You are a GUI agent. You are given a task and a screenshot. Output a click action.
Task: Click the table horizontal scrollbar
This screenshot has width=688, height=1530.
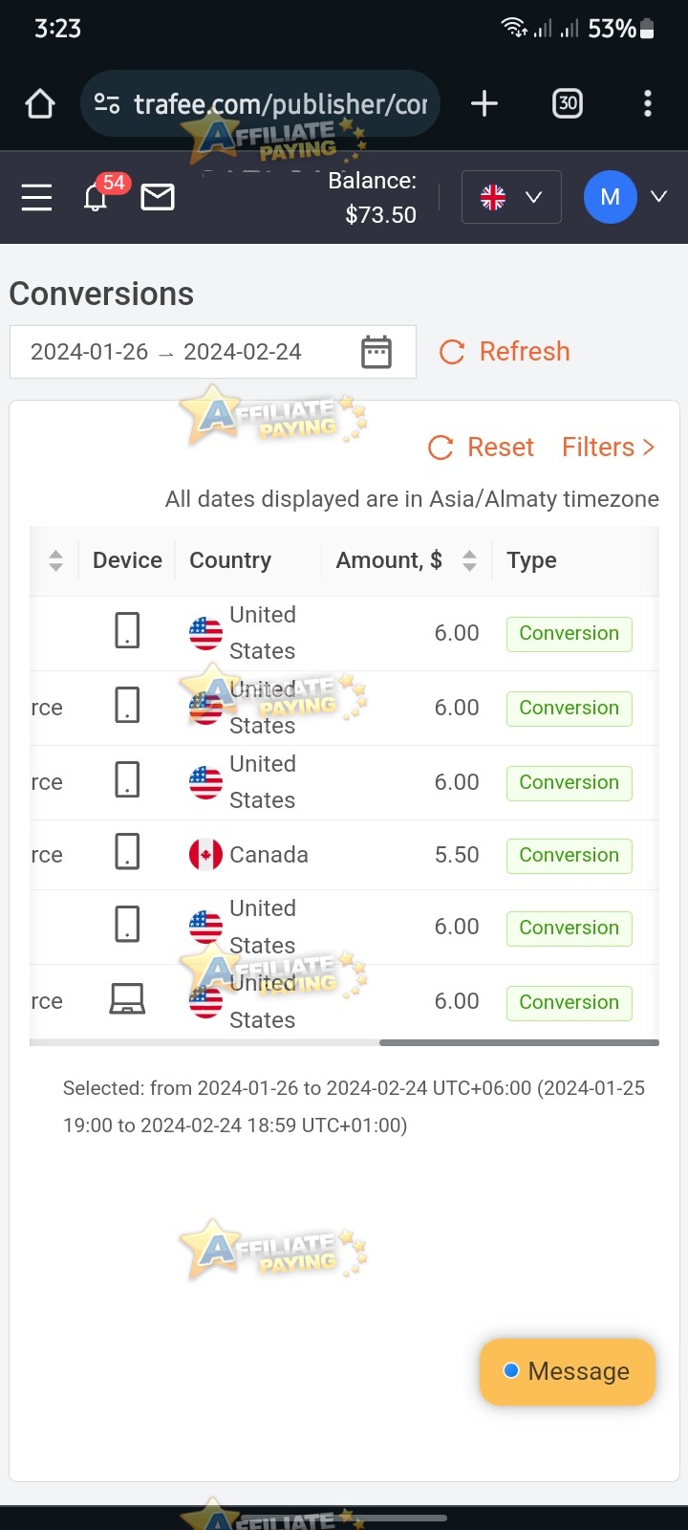(519, 1042)
